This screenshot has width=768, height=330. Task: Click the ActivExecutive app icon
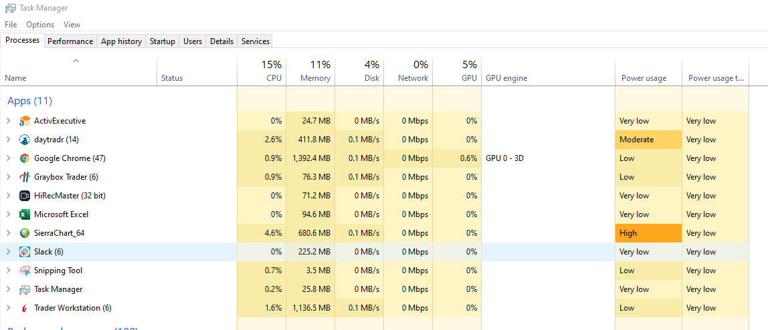25,121
